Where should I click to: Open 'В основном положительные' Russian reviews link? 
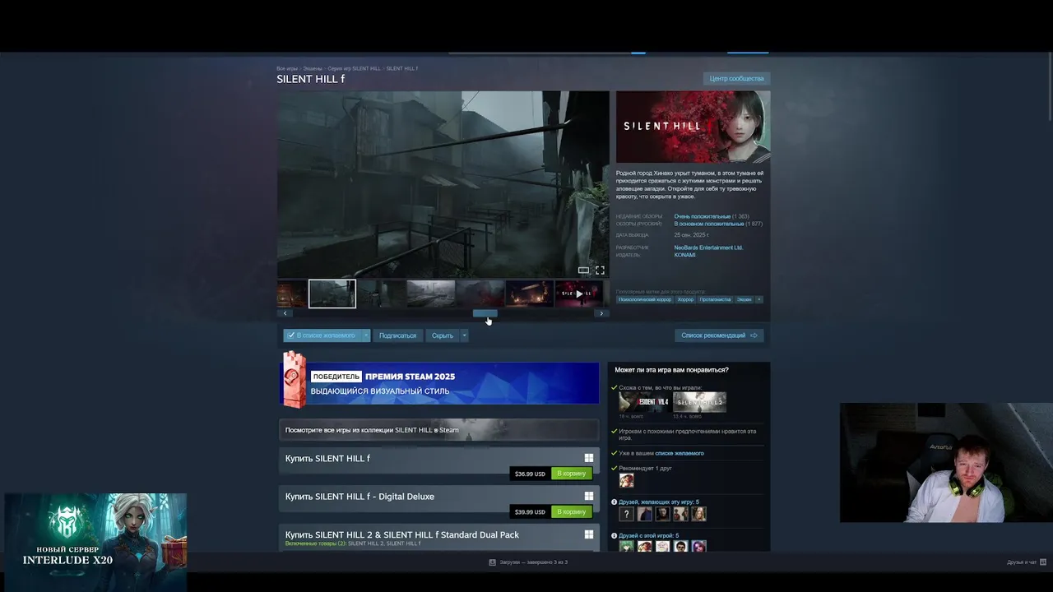[x=709, y=224]
